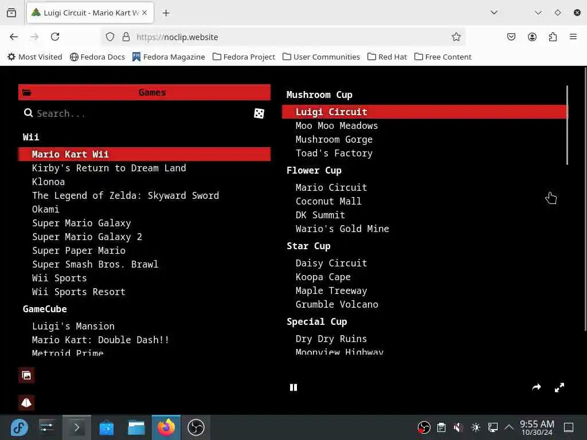Select Okami game

144,210
